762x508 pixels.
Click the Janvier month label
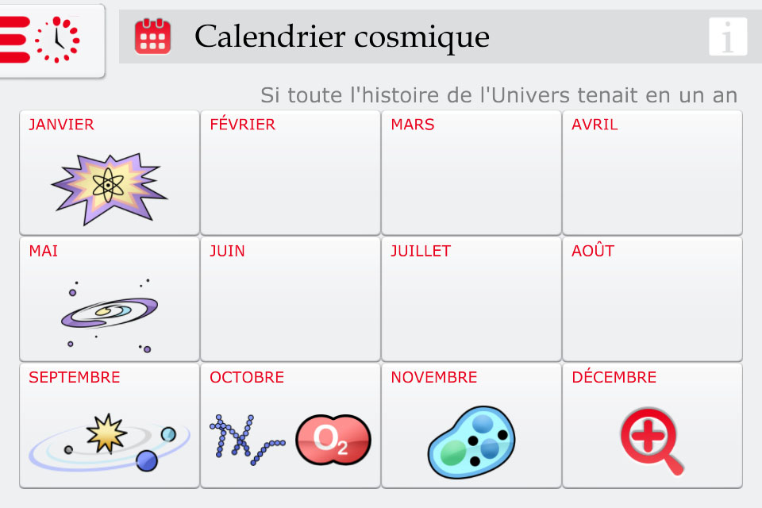tap(61, 125)
